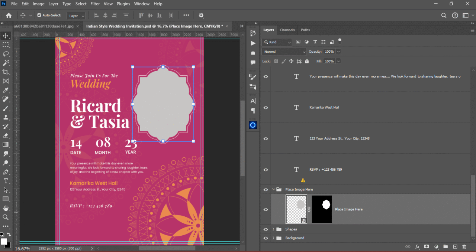The width and height of the screenshot is (476, 252).
Task: Uncheck the Auto-Select checkbox
Action: [x=39, y=15]
